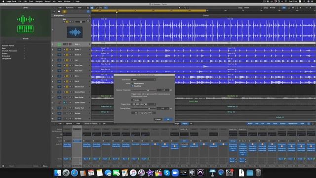Screen dimensions: 316x178
Task: Select the Doubling mode radio button
Action: (x=132, y=86)
